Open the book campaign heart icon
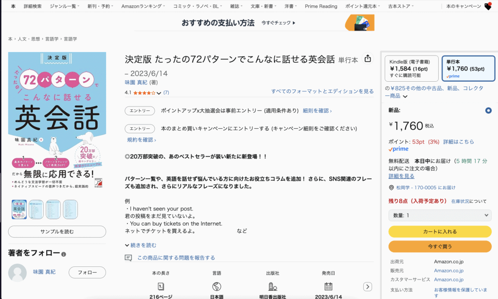 [x=488, y=6]
